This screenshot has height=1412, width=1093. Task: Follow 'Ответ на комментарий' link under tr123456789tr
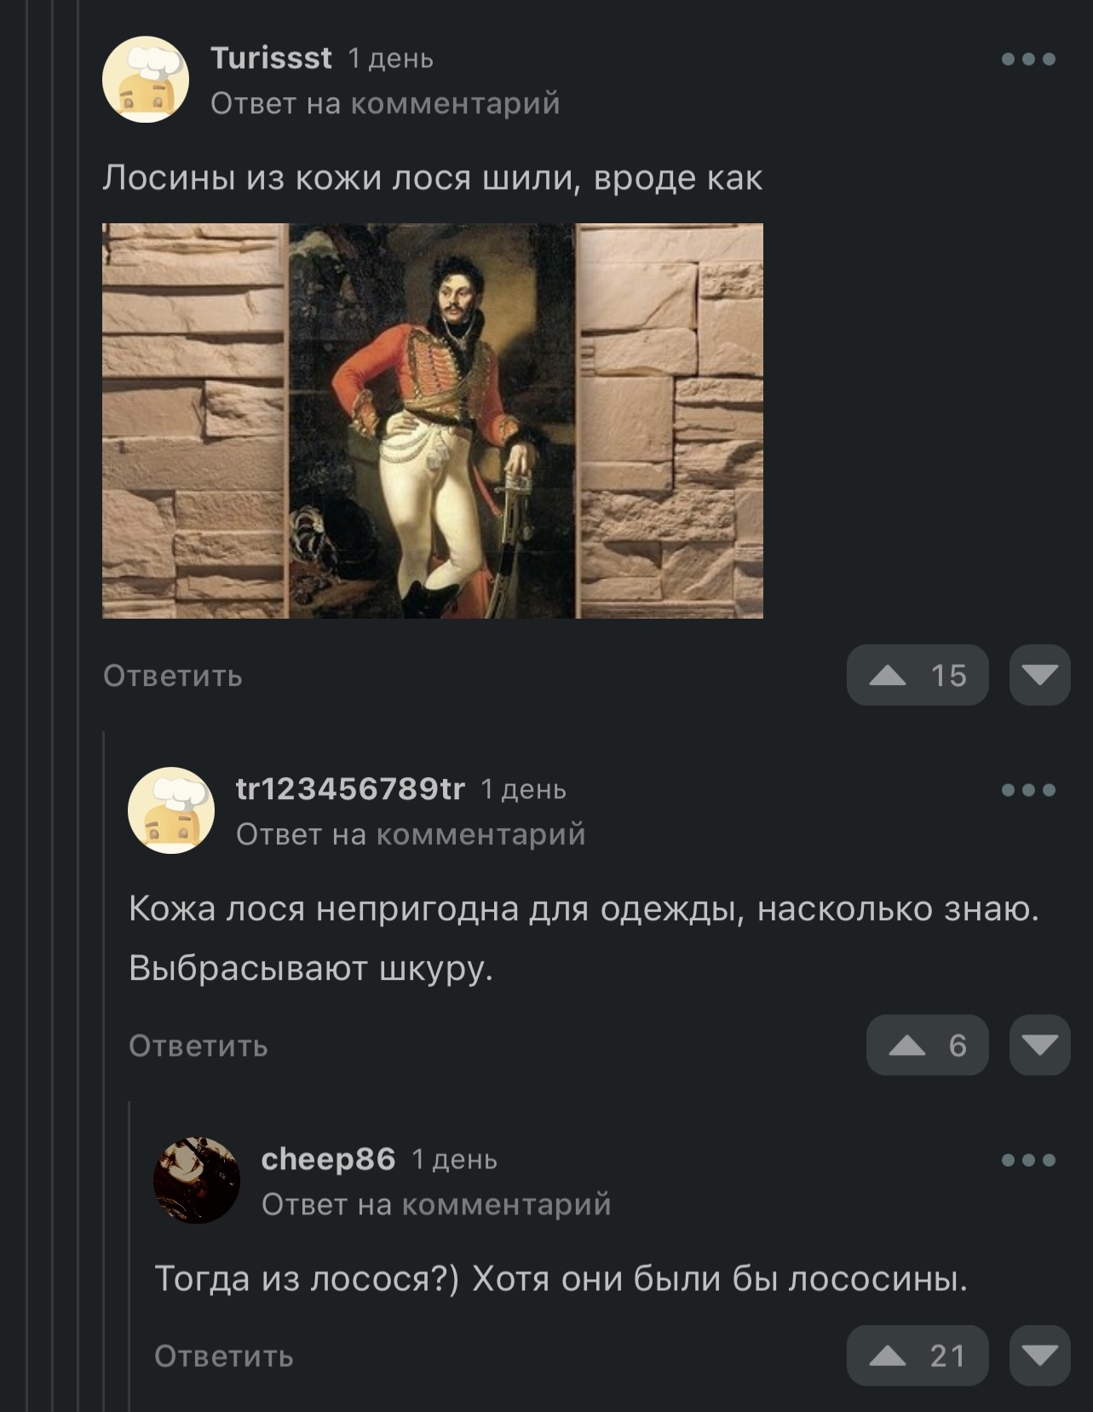click(x=411, y=834)
